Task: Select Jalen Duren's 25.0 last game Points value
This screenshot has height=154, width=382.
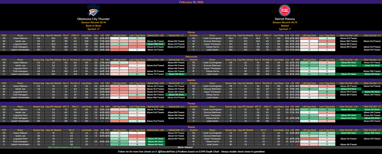Action: (278, 49)
